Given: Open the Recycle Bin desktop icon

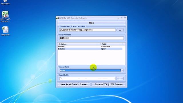Looking at the screenshot, I should [5, 2].
